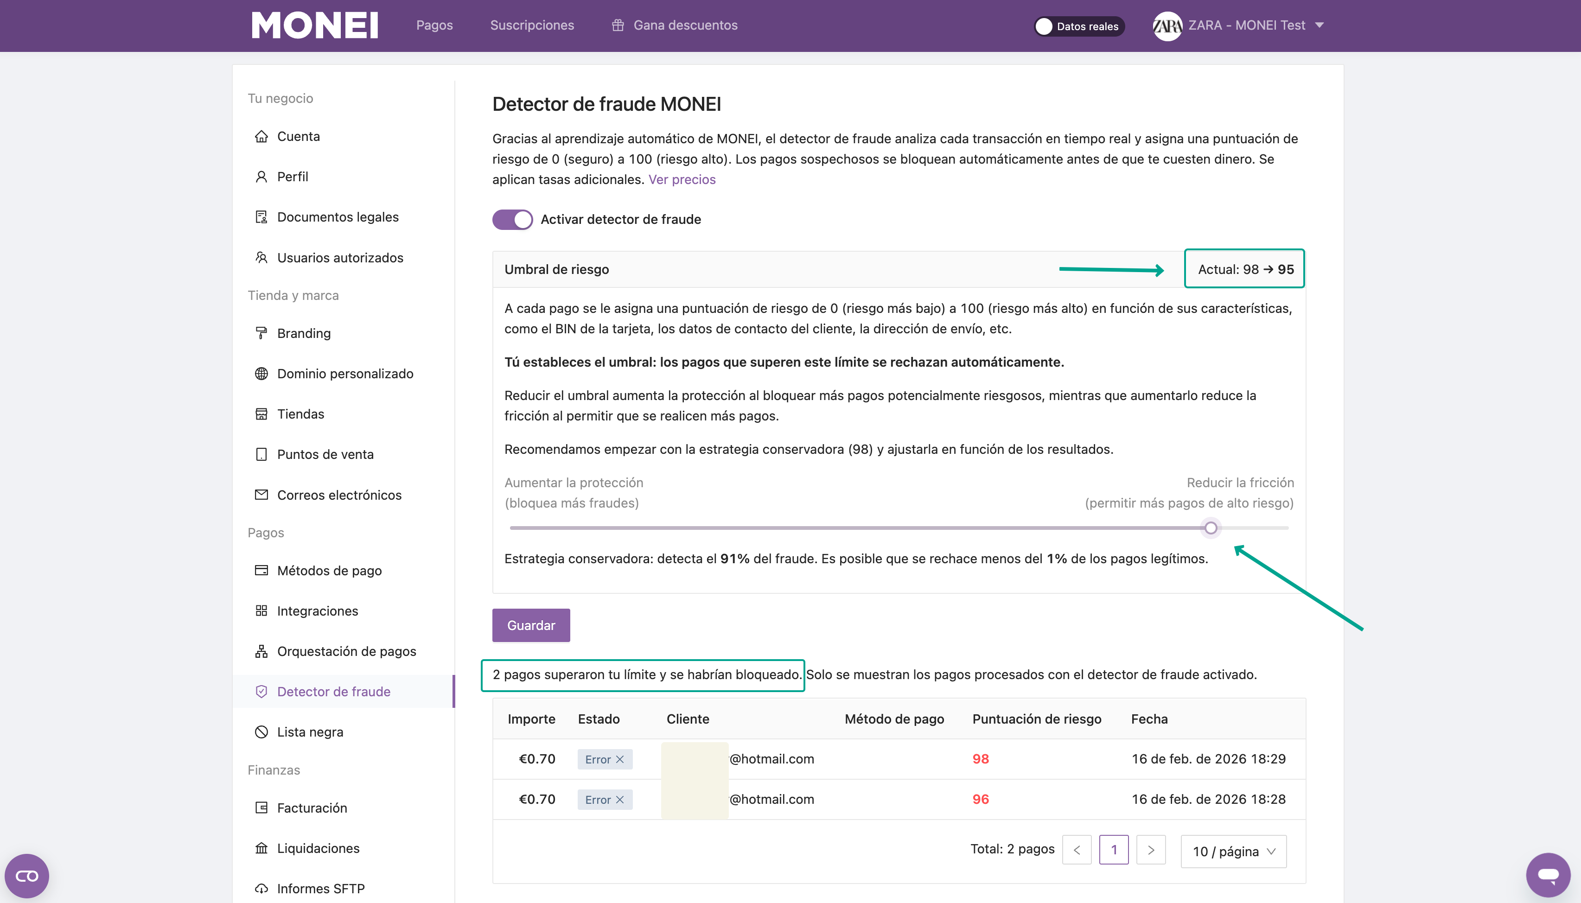Open the chat support bubble
Viewport: 1581px width, 903px height.
(1548, 874)
